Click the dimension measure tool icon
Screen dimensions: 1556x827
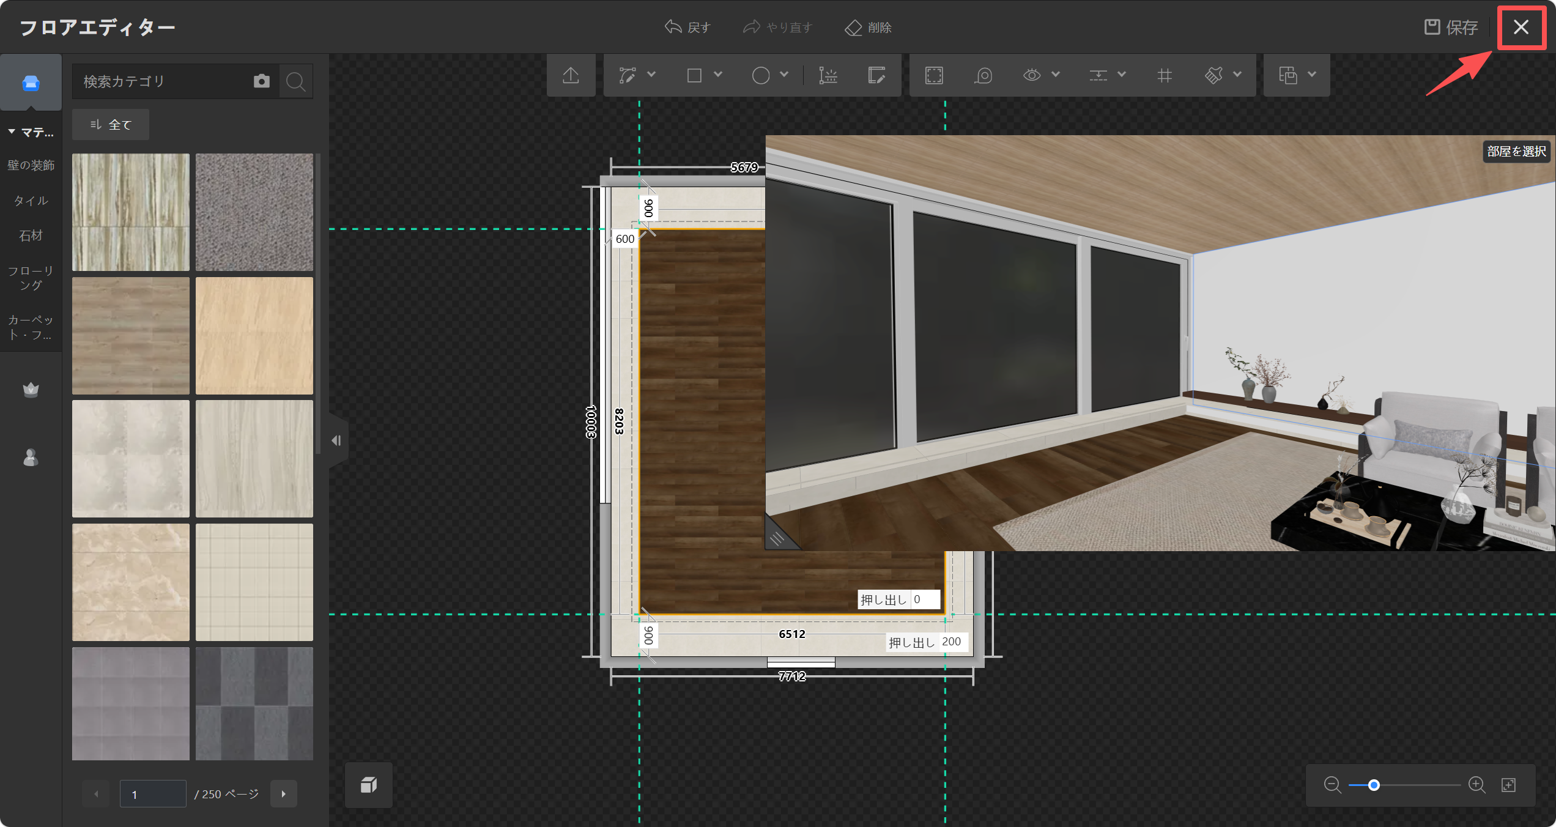click(828, 75)
